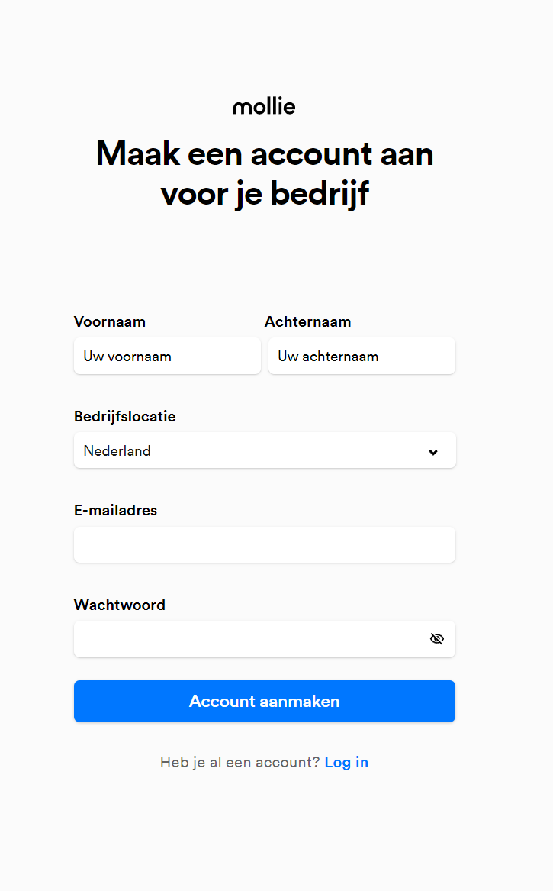This screenshot has height=891, width=553.
Task: Select the Nederland value text
Action: [x=117, y=450]
